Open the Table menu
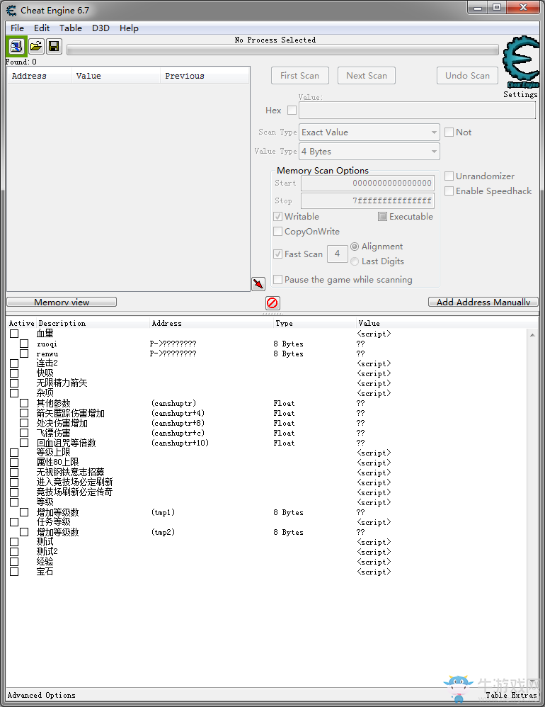Image resolution: width=545 pixels, height=707 pixels. 71,28
